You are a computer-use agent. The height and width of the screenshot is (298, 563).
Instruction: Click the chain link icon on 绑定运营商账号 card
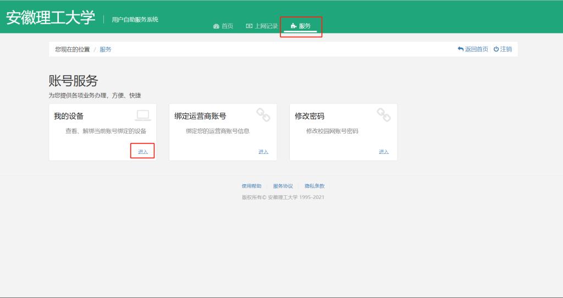point(263,114)
